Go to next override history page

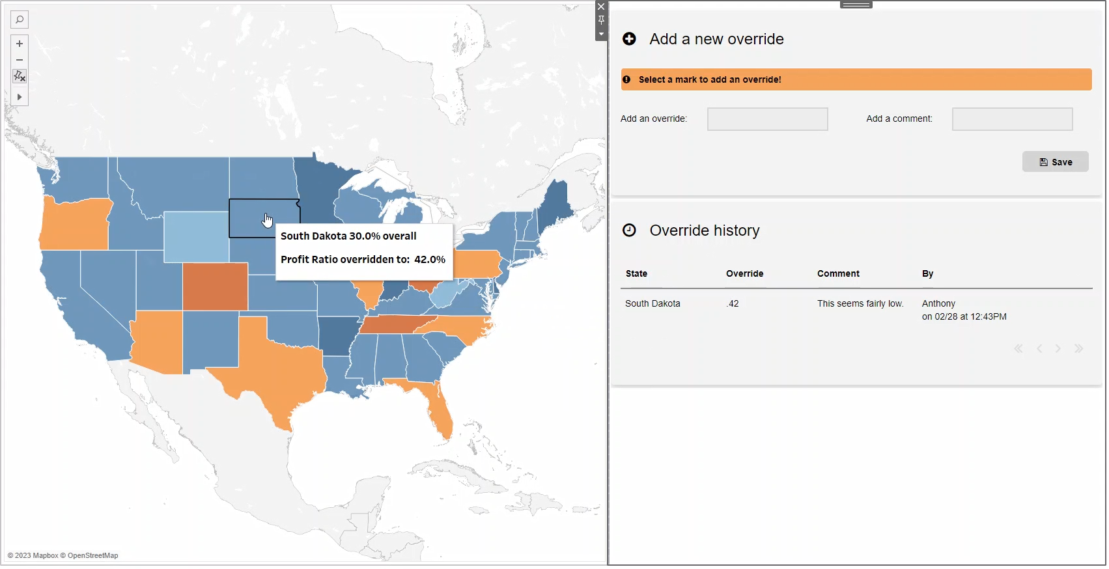pyautogui.click(x=1058, y=348)
